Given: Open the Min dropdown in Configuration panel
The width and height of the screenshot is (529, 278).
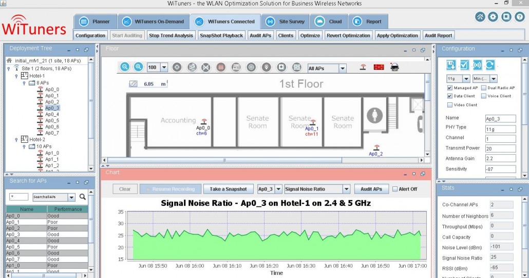Looking at the screenshot, I should [493, 78].
